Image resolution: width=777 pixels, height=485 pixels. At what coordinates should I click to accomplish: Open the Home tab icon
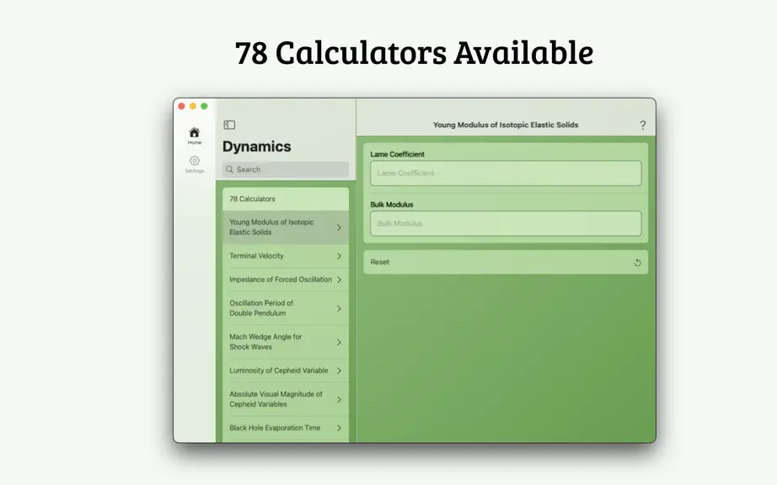coord(194,133)
